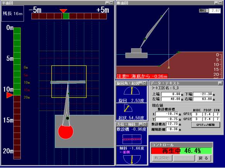The width and height of the screenshot is (225, 168).
Task: Maximize the 方位・傾斜 panel
Action: coord(145,124)
